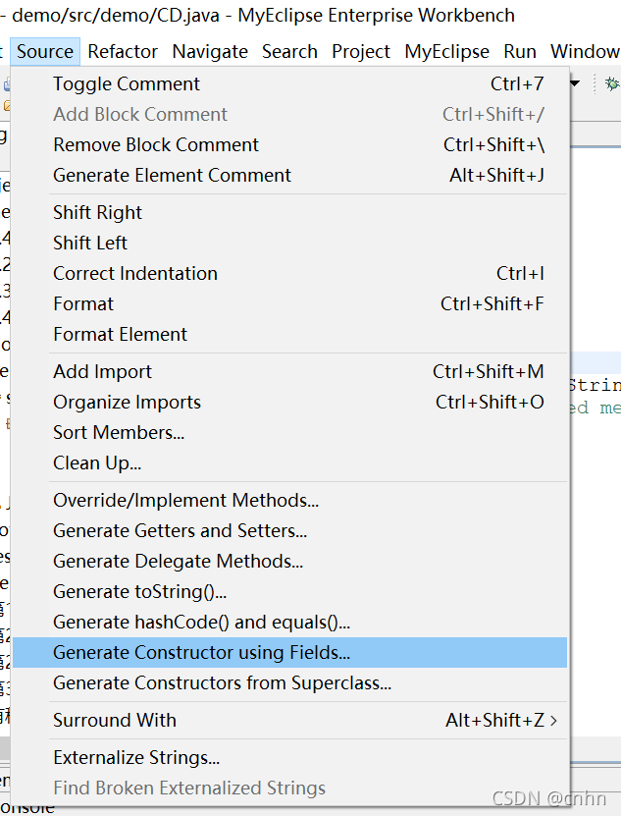The width and height of the screenshot is (621, 816).
Task: Click the Debug bug icon in the toolbar
Action: [x=612, y=83]
